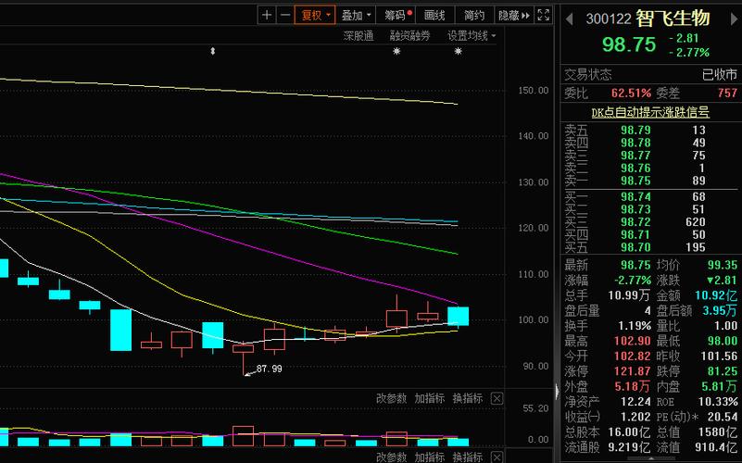Select the 画线 drawing tool
This screenshot has height=463, width=742.
tap(434, 15)
